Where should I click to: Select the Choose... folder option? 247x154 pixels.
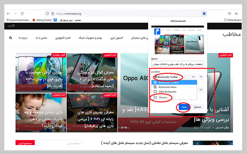(x=174, y=97)
